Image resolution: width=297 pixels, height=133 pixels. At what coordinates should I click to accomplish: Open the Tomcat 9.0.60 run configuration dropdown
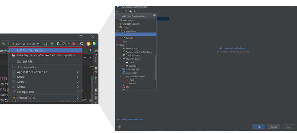pos(25,44)
